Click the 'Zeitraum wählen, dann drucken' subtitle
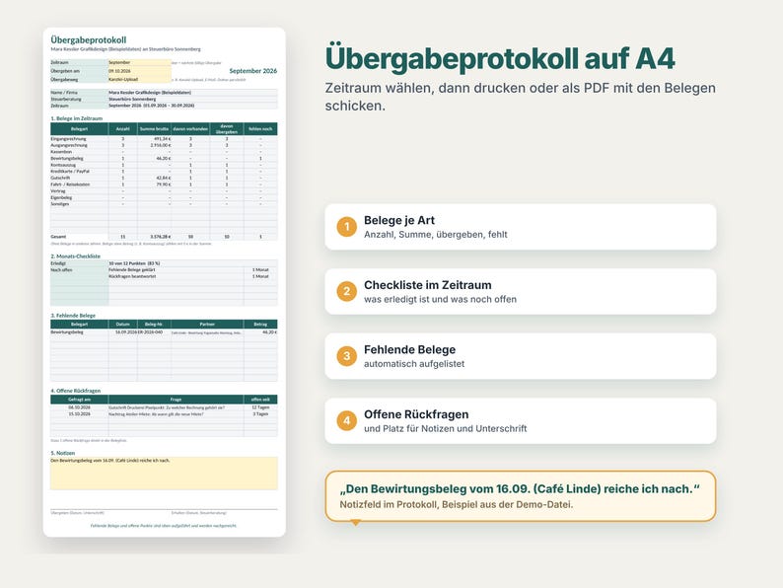The width and height of the screenshot is (783, 588). coord(521,97)
